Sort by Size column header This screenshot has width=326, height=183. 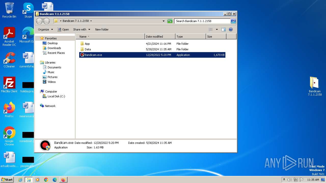(x=216, y=37)
